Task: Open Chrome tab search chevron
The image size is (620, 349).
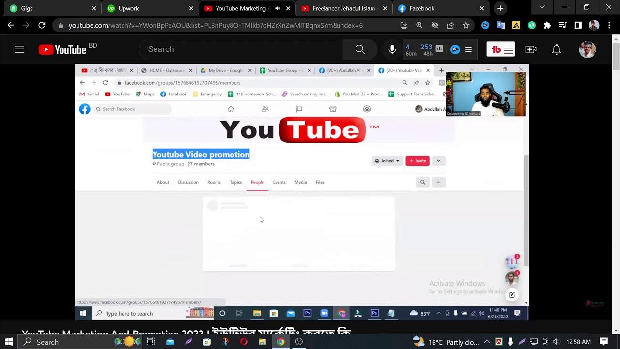Action: pos(542,7)
